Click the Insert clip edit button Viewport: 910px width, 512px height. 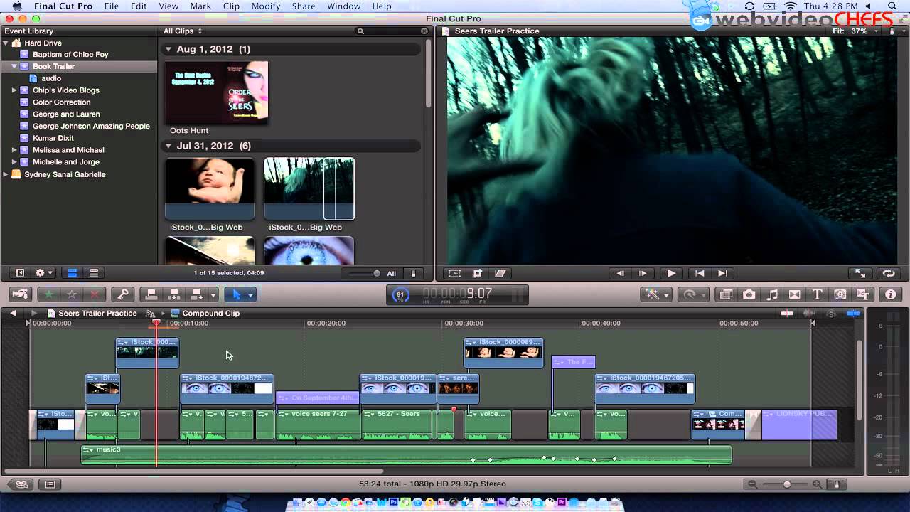(173, 294)
